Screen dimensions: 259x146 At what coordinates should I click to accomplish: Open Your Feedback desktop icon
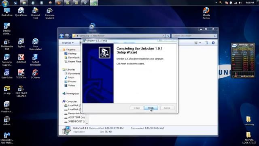tap(7, 107)
